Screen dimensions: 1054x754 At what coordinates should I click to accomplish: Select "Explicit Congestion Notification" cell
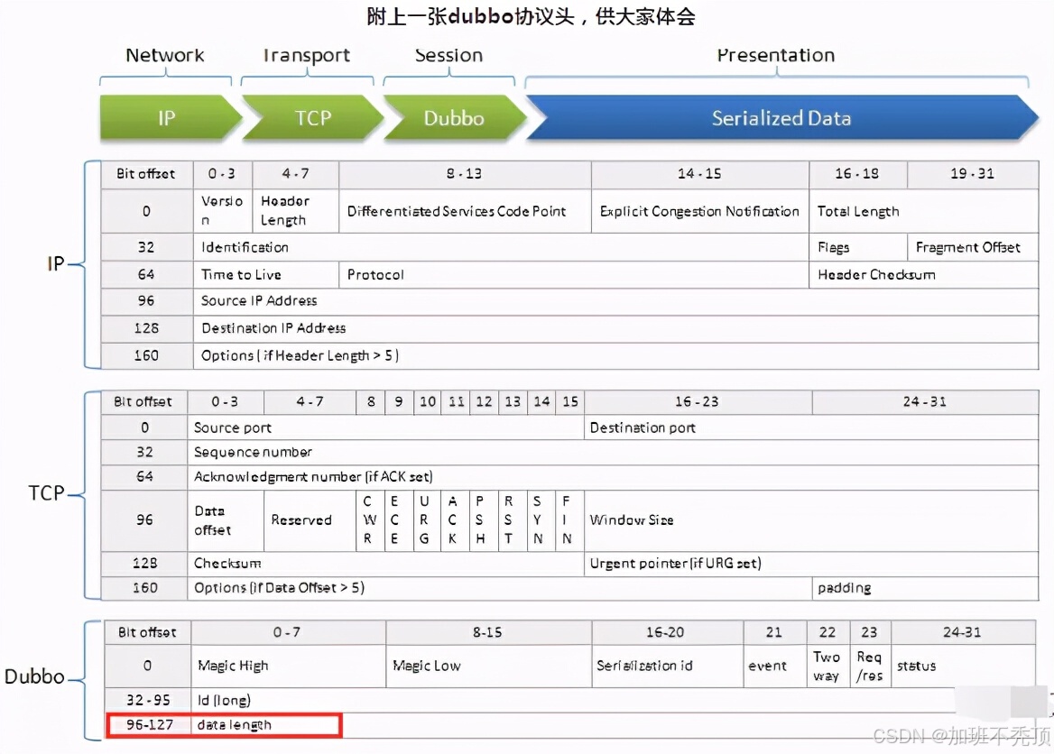click(x=699, y=211)
